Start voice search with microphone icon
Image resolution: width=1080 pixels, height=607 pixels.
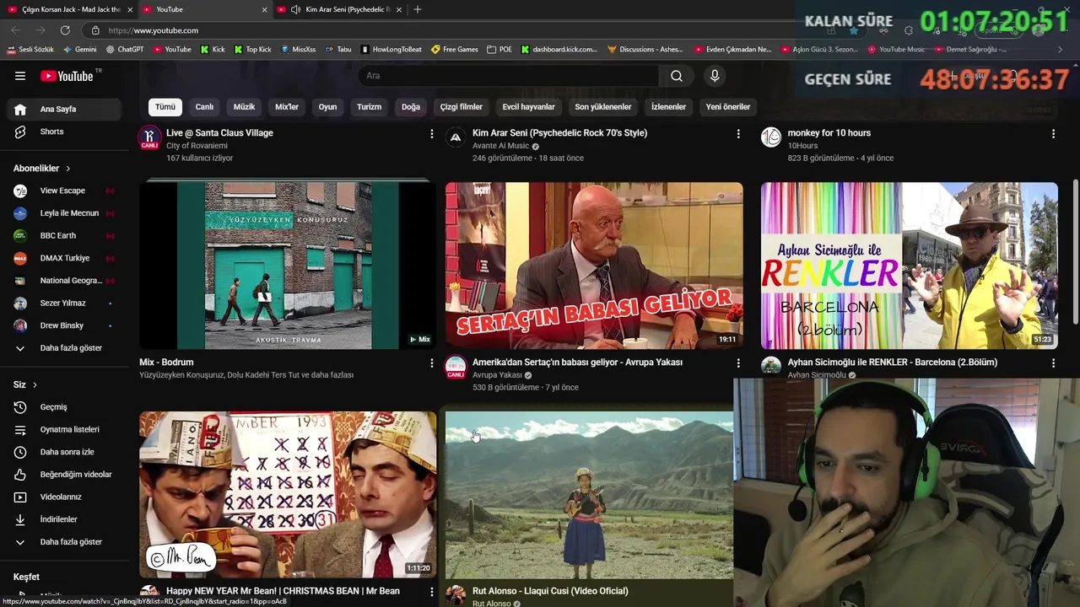pos(715,76)
